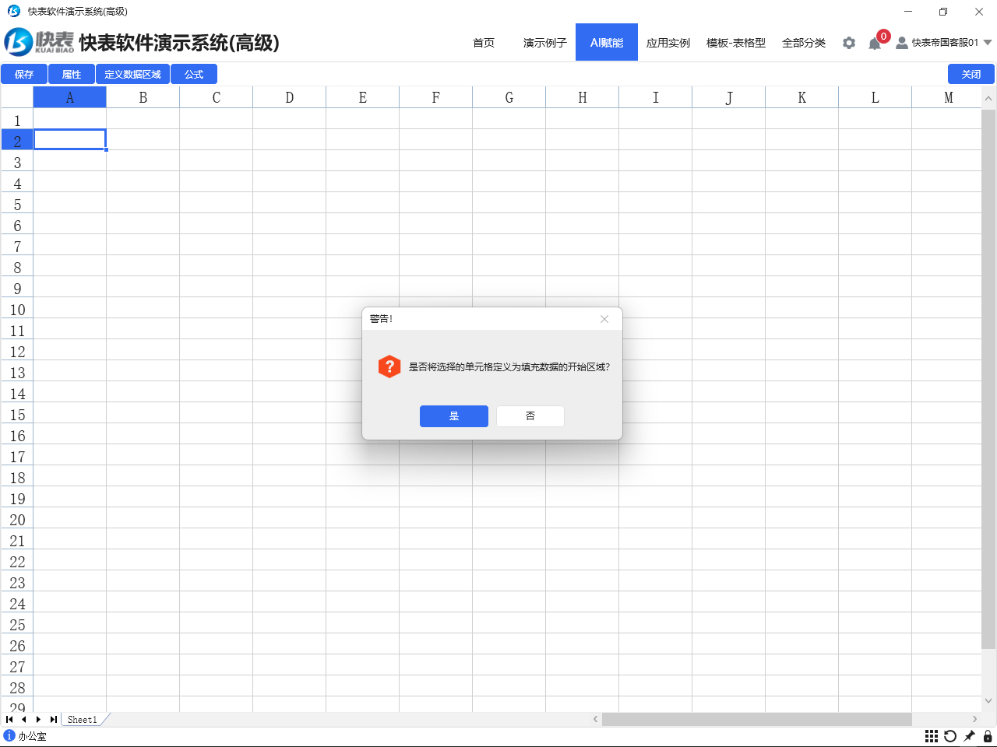
Task: Select column K header
Action: tap(801, 97)
